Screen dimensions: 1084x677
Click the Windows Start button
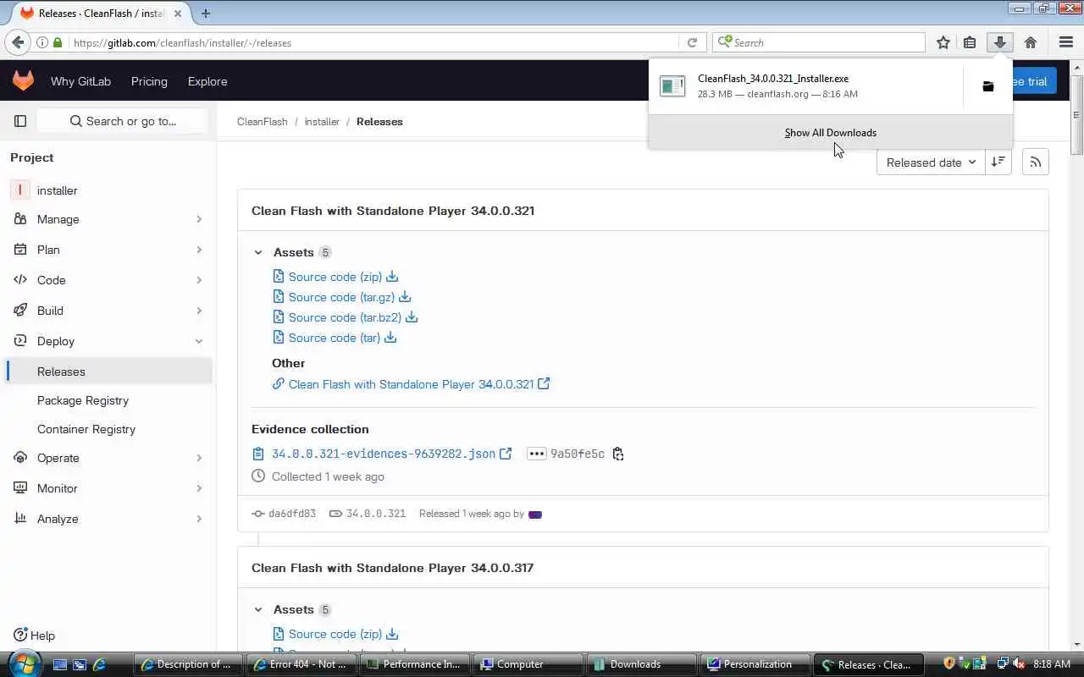23,663
